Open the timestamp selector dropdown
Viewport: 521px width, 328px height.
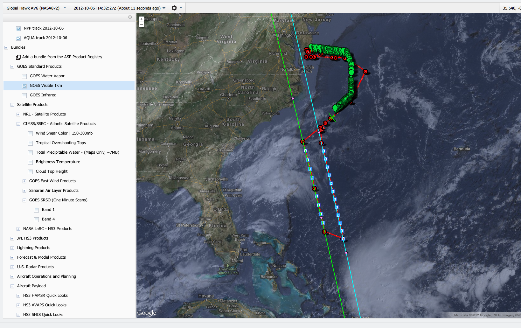[x=164, y=8]
